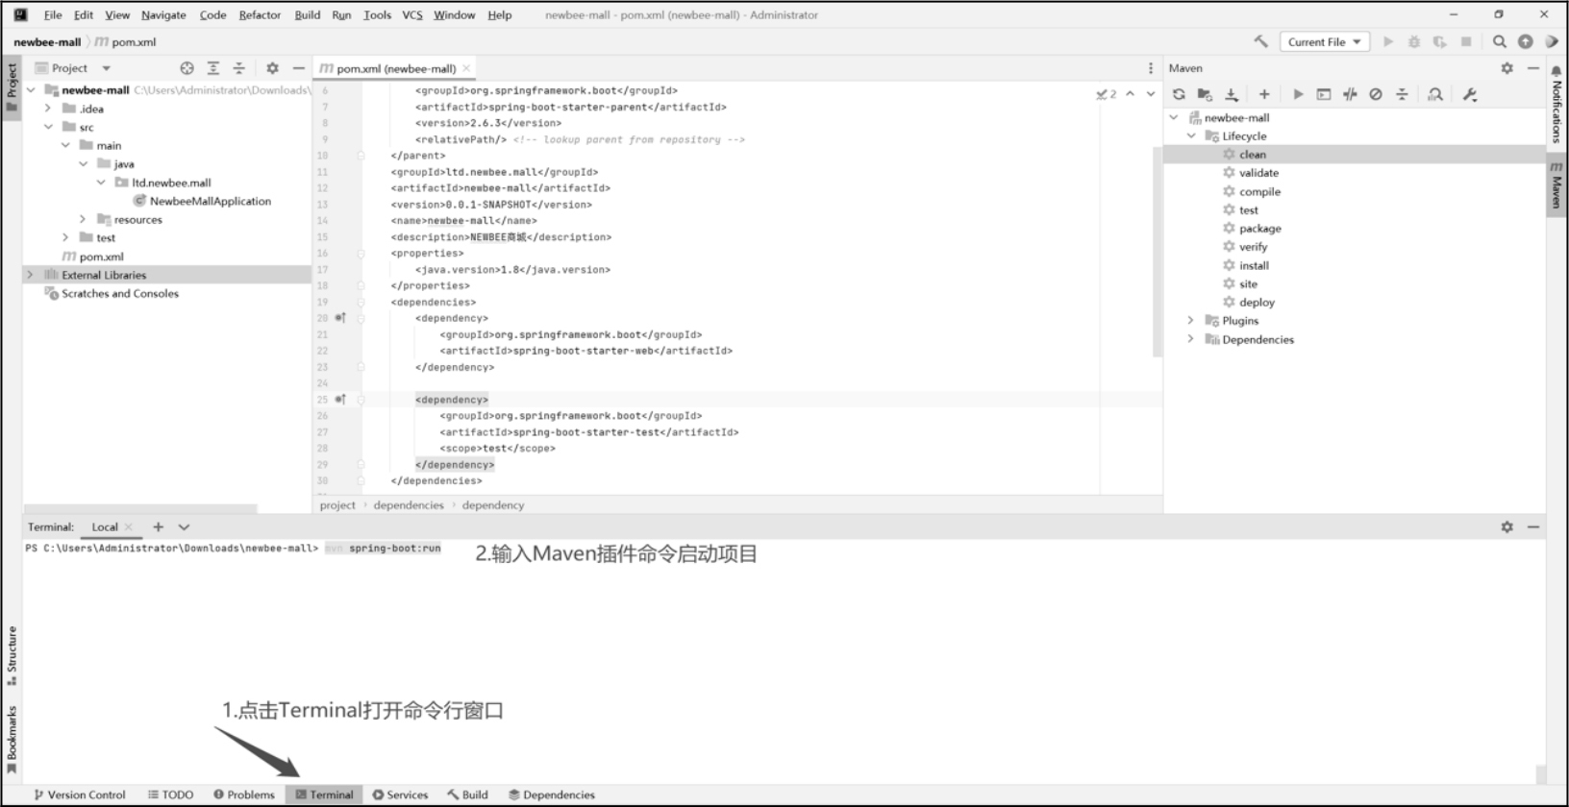Open the Refactor menu
Viewport: 1569px width, 807px height.
(x=260, y=14)
